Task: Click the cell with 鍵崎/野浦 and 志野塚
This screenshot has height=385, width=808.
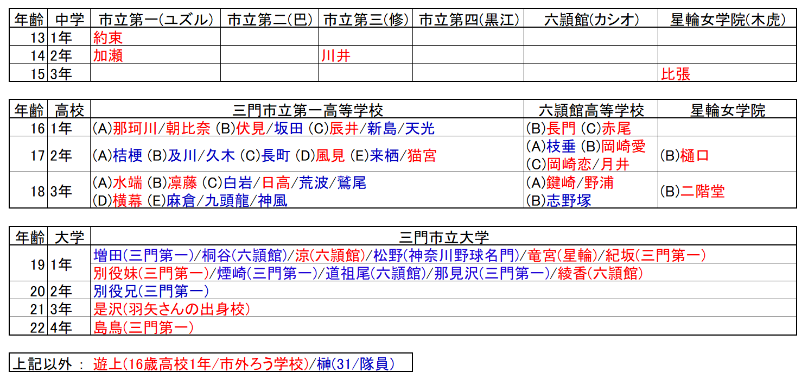Action: 591,190
